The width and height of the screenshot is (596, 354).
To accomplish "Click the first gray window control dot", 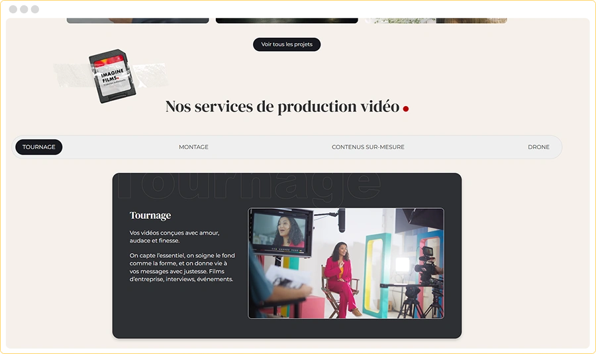I will click(13, 9).
